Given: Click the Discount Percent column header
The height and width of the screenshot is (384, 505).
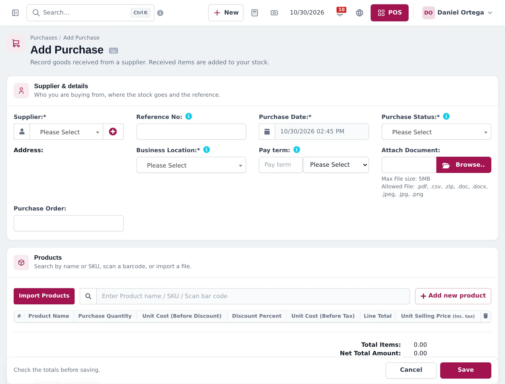Looking at the screenshot, I should click(257, 316).
